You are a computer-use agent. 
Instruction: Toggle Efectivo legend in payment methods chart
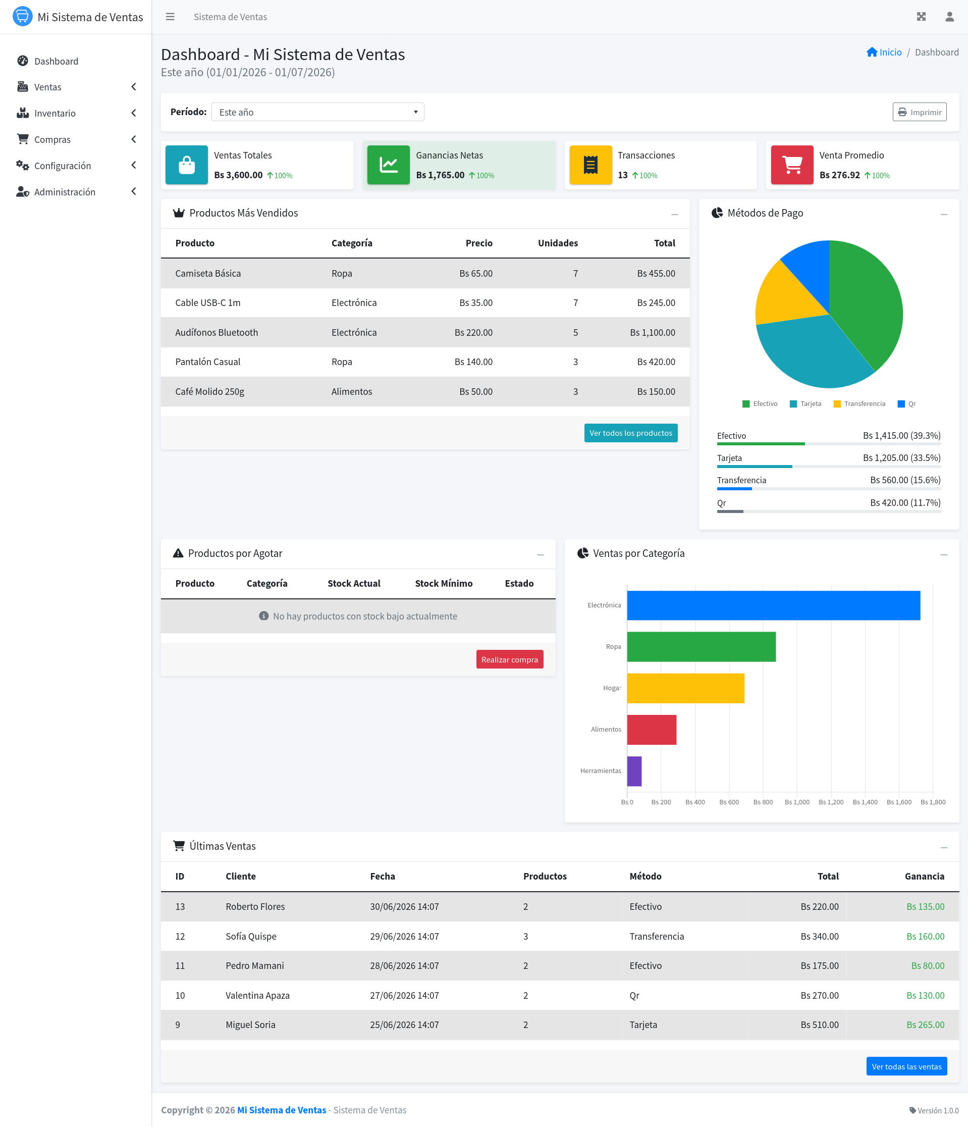click(760, 403)
